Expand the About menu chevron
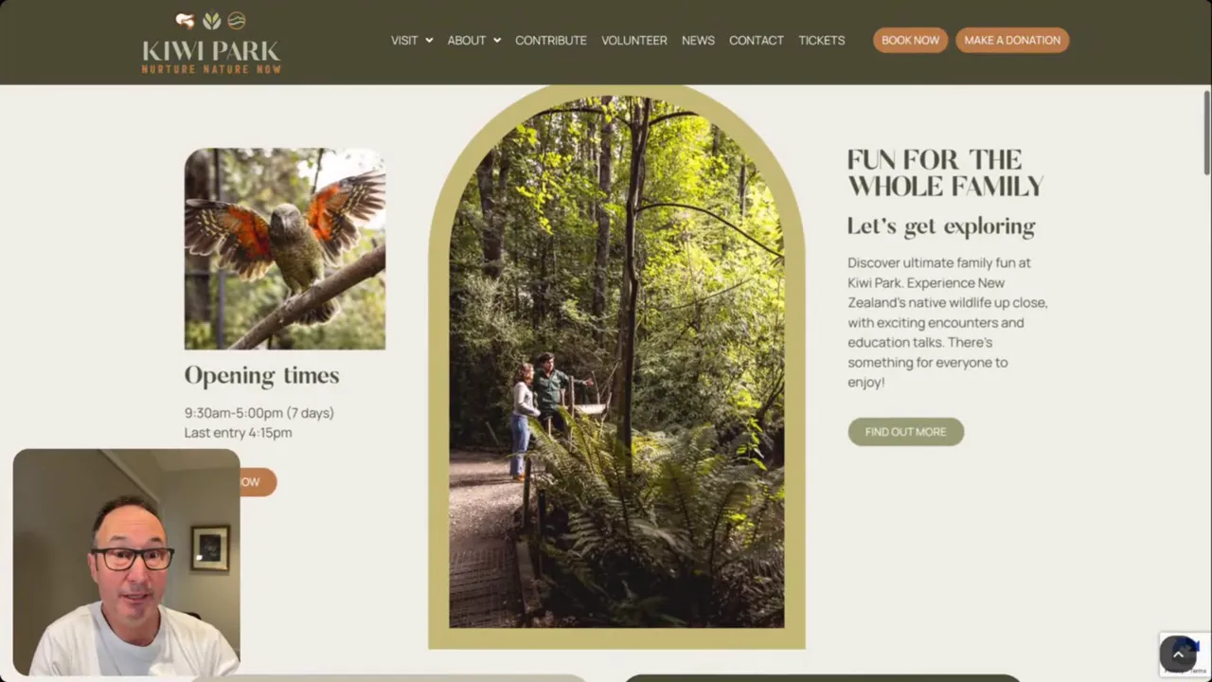This screenshot has height=682, width=1212. pyautogui.click(x=497, y=41)
